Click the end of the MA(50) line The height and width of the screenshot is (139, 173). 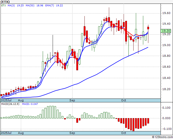click(148, 47)
